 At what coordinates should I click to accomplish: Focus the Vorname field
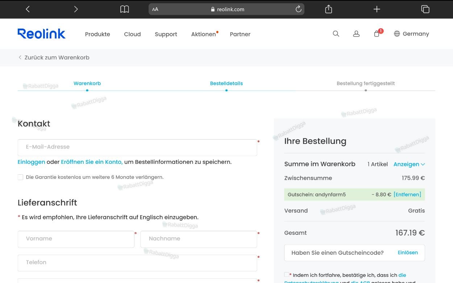(76, 239)
